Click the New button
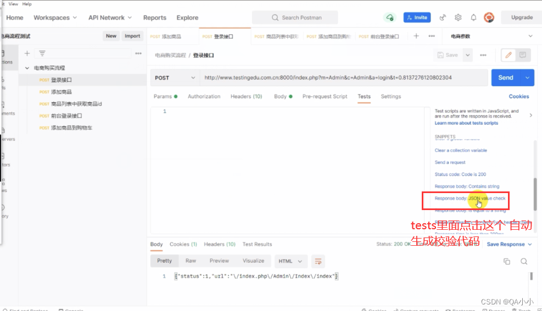 [111, 36]
